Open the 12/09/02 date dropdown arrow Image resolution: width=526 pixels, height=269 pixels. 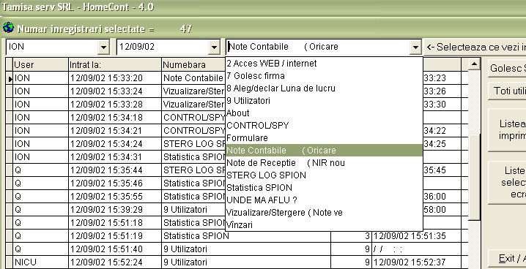click(x=214, y=48)
